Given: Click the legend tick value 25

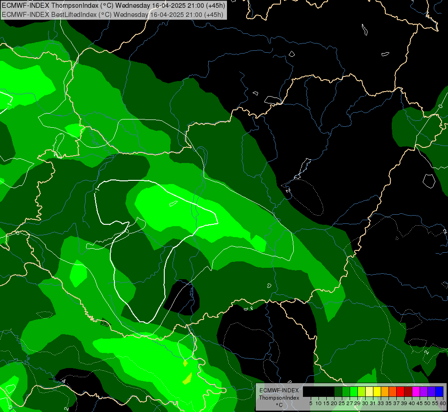Looking at the screenshot, I should coord(342,403).
